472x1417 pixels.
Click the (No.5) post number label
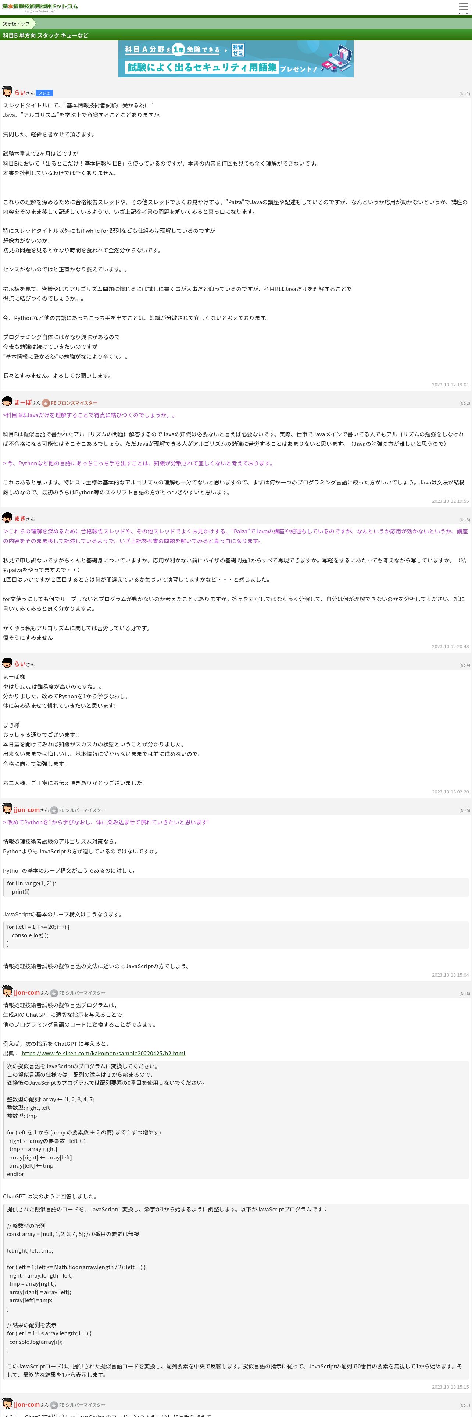point(464,810)
